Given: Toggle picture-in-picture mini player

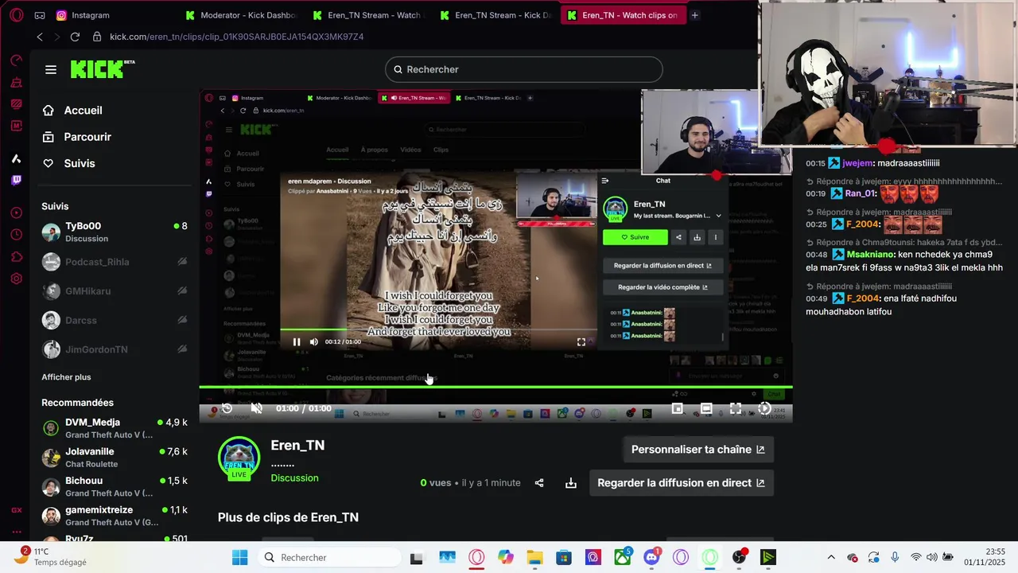Looking at the screenshot, I should click(x=677, y=408).
